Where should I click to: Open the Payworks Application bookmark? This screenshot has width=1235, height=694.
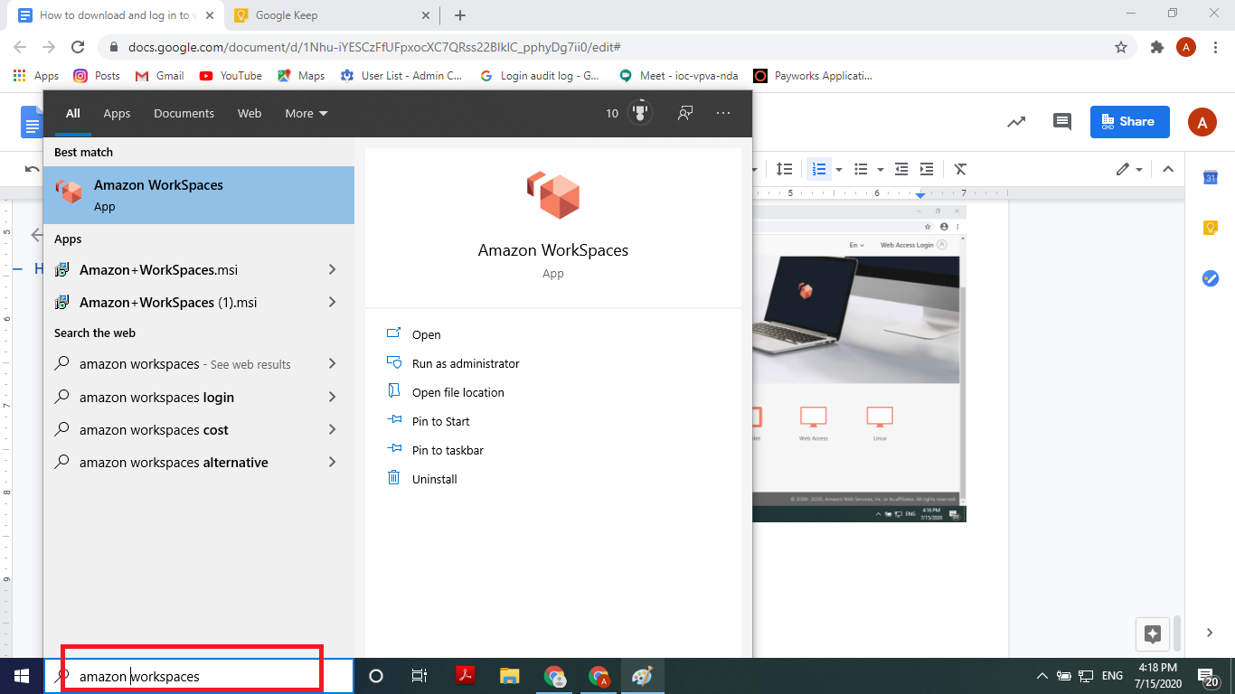(x=813, y=76)
